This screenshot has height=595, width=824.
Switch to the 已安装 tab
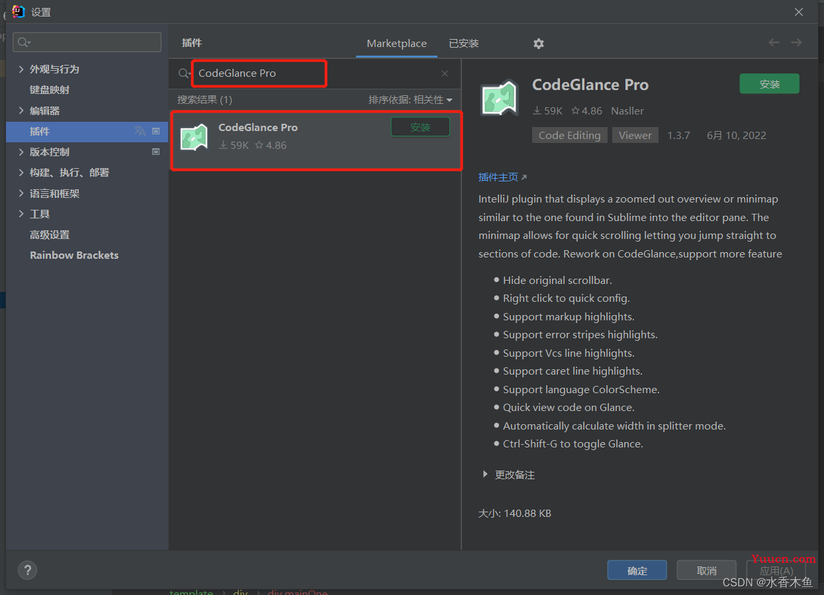464,44
